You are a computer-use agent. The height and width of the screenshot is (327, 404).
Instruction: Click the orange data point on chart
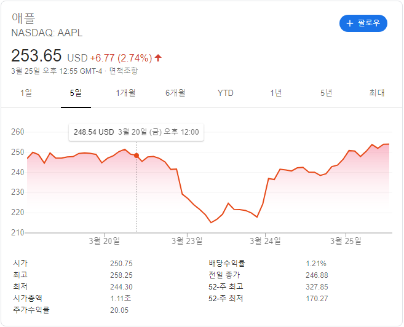pos(137,156)
